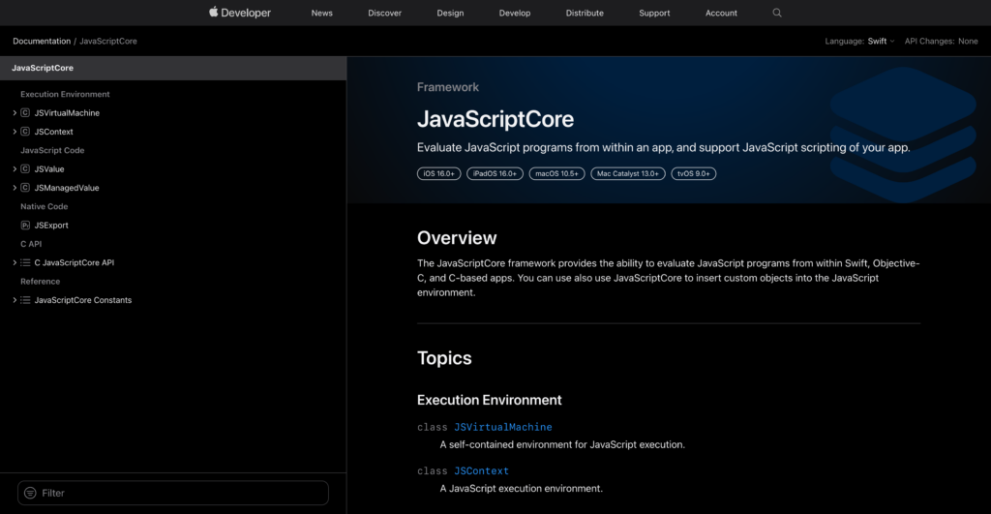Navigate to Documentation breadcrumb
Screen dimensions: 991x514
click(x=42, y=42)
